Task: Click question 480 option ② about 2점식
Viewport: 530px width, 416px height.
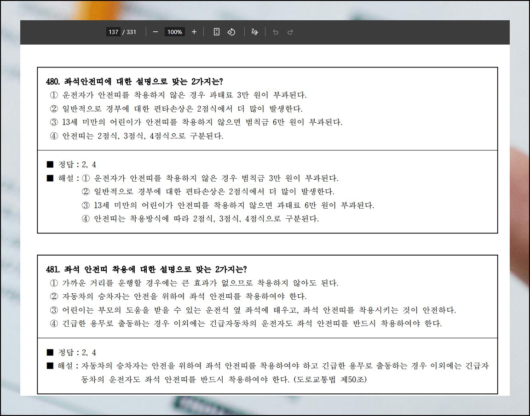Action: [176, 109]
